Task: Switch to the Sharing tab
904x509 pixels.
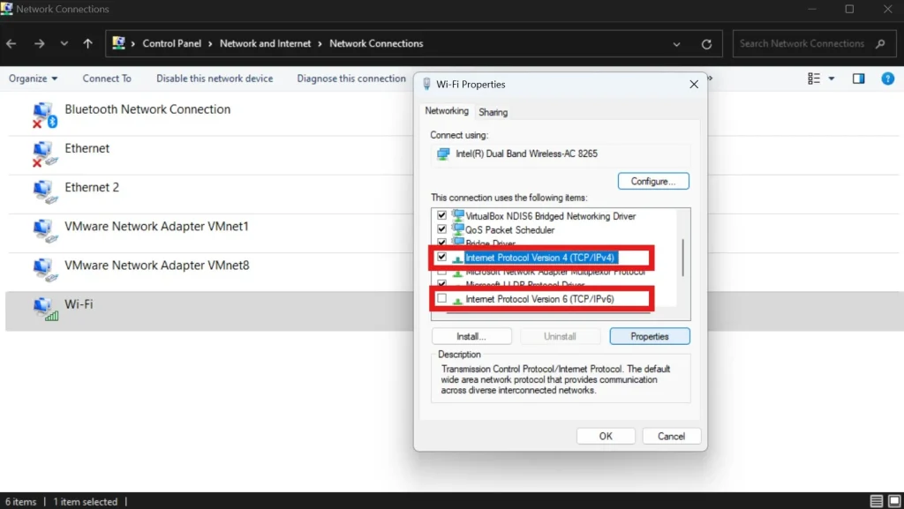Action: coord(493,112)
